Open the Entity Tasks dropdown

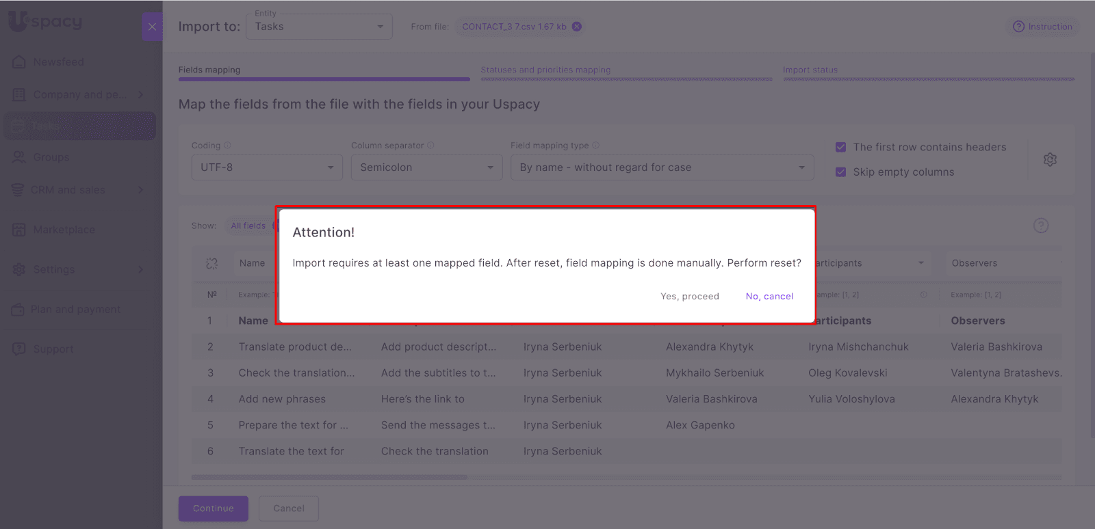click(x=319, y=27)
